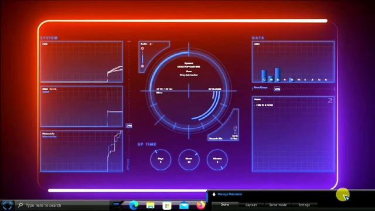
Task: Click the Notes edit icon in Notes panel
Action: point(330,101)
